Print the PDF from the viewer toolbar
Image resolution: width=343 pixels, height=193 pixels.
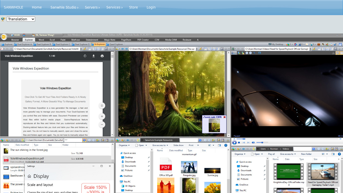[102, 56]
